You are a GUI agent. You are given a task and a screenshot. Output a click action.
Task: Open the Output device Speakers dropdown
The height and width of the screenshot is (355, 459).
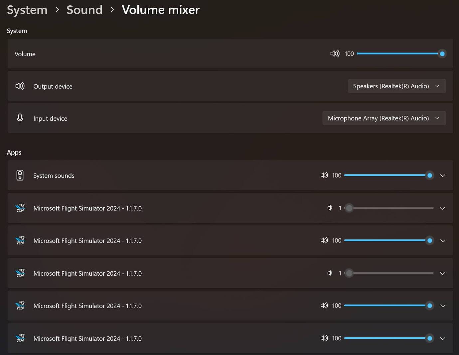coord(397,86)
